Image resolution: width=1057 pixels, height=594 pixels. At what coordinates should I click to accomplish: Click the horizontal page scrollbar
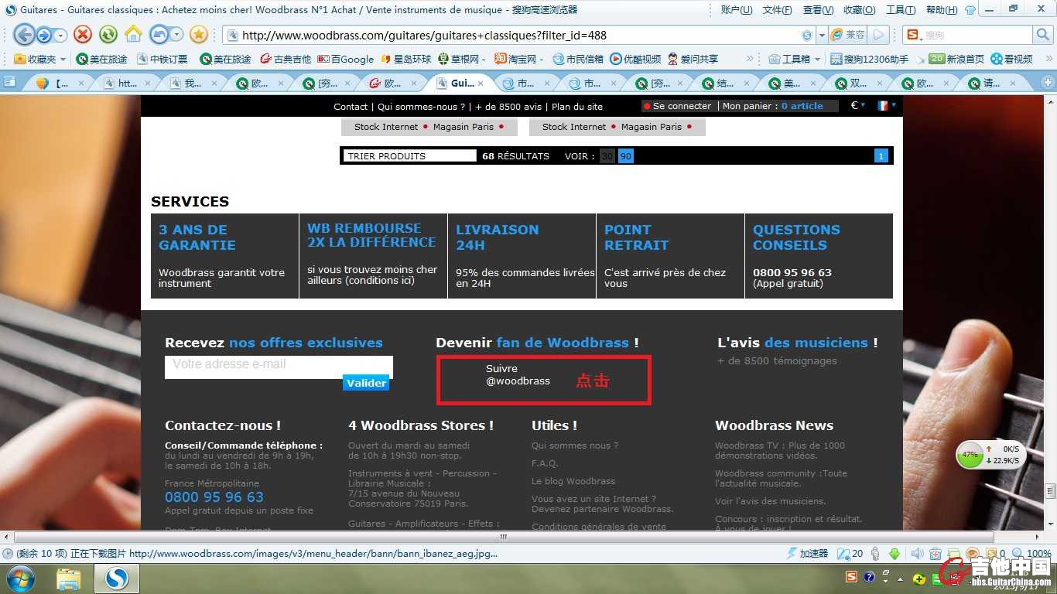click(x=504, y=537)
